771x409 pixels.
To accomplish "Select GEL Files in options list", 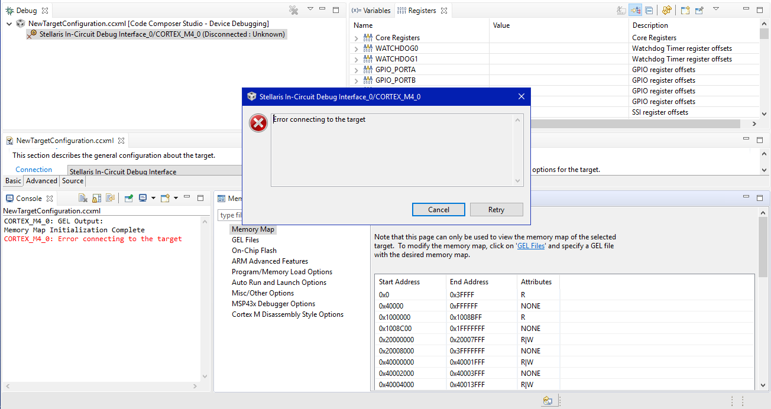I will pos(245,240).
